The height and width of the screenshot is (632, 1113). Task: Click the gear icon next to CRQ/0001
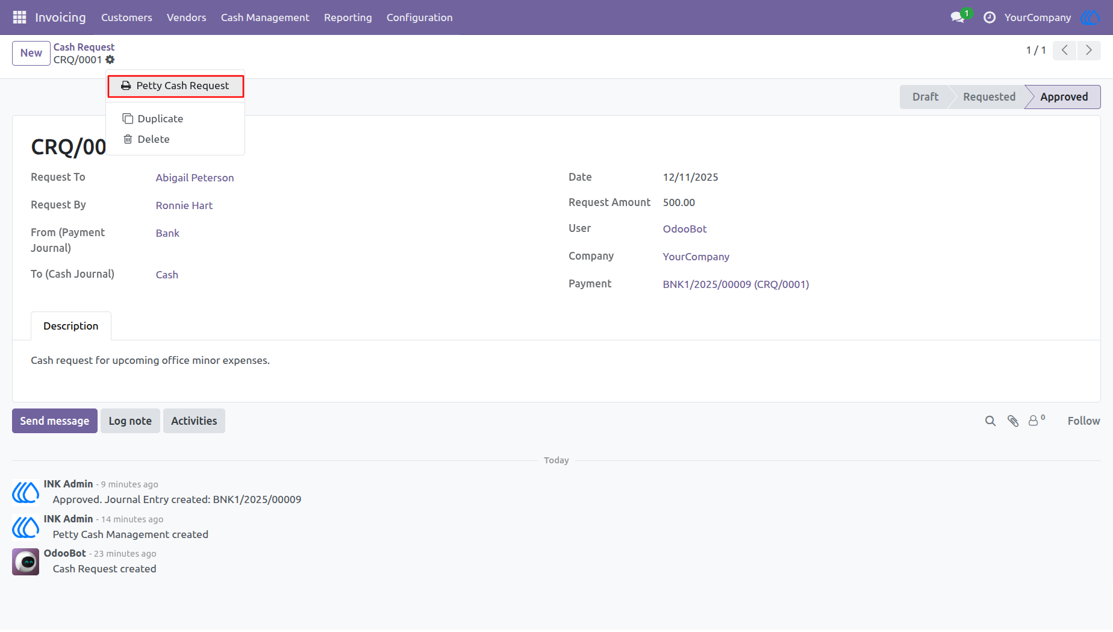(110, 60)
